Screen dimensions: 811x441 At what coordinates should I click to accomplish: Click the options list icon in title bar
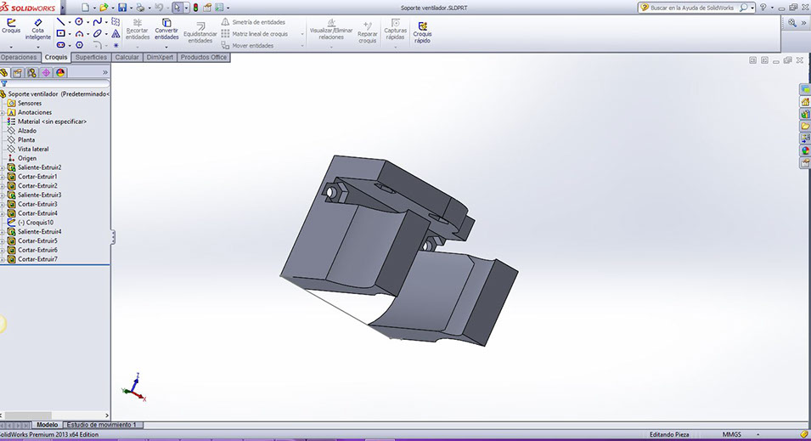pyautogui.click(x=219, y=8)
